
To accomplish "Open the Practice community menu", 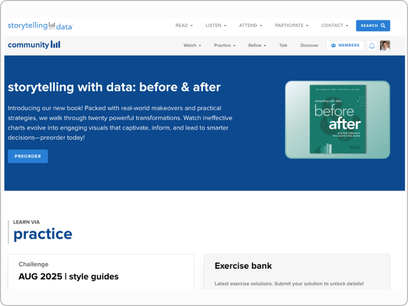I will pyautogui.click(x=225, y=45).
